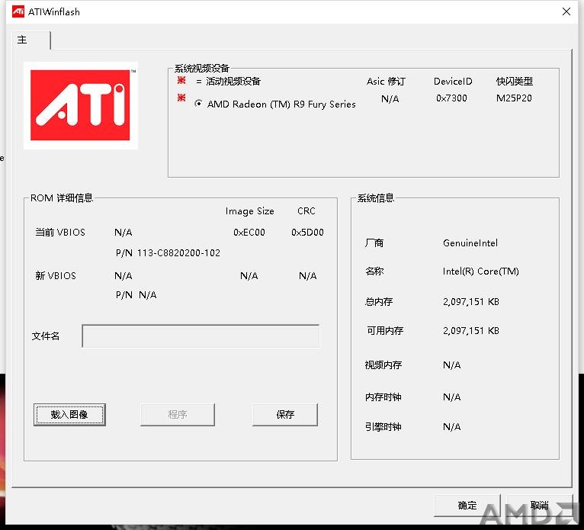
Task: Click the DeviceID value 0x7300
Action: click(451, 98)
